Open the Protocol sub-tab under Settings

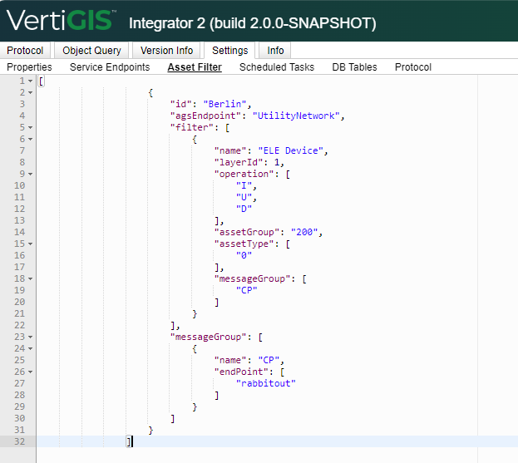click(413, 67)
